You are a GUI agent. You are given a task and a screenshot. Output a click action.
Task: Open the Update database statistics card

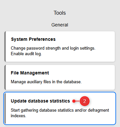click(x=60, y=108)
